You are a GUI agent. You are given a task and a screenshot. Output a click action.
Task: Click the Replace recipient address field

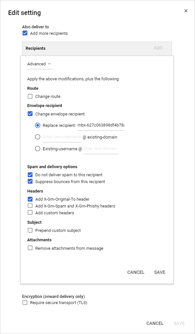(x=101, y=125)
